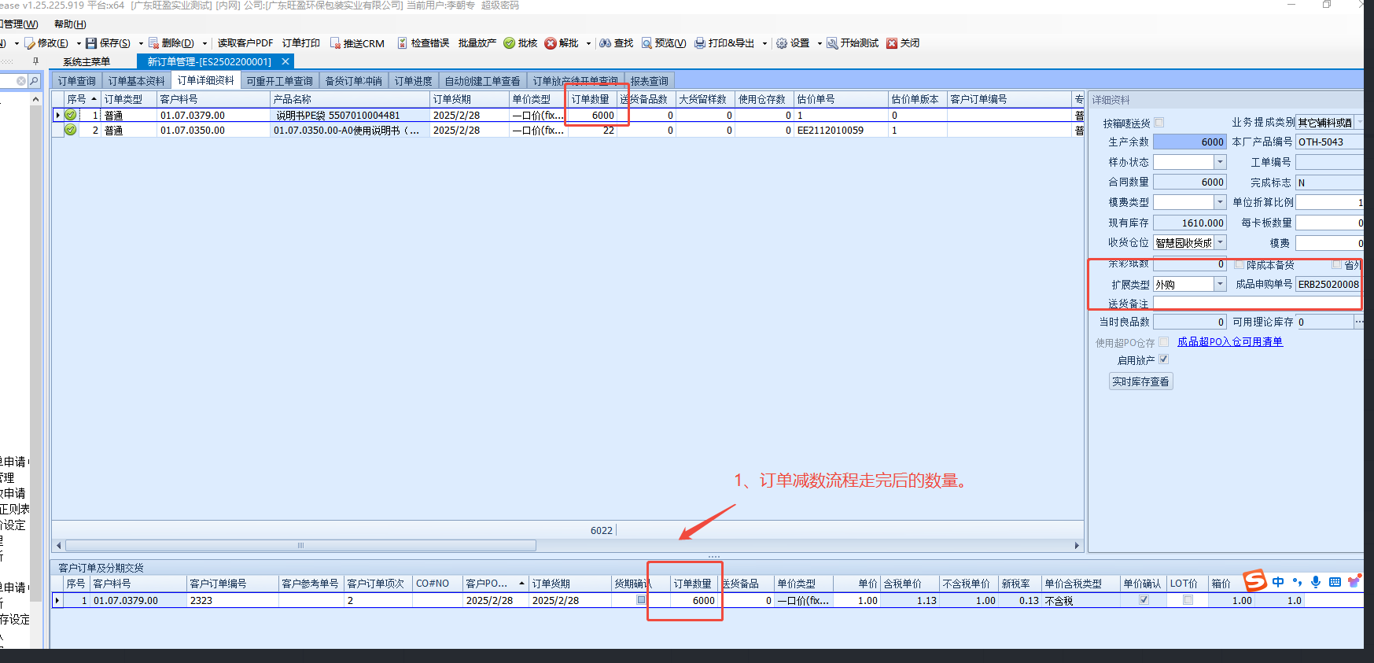
Task: Click the 系统主菜单 tab
Action: click(87, 61)
